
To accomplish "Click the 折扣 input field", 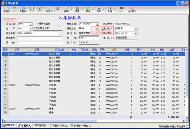I will (89, 38).
